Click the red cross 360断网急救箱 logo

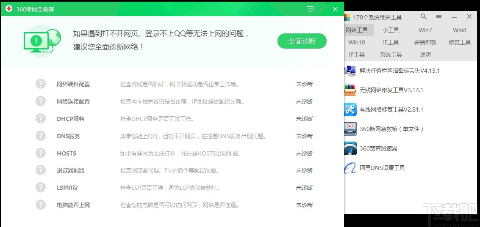click(9, 8)
